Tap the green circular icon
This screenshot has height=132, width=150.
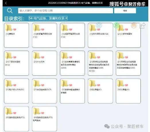pos(116,25)
